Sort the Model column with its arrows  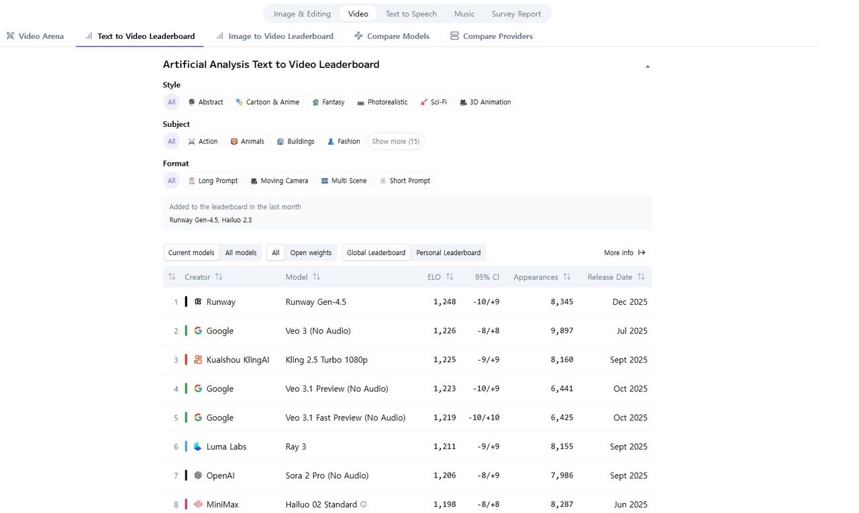[x=317, y=277]
